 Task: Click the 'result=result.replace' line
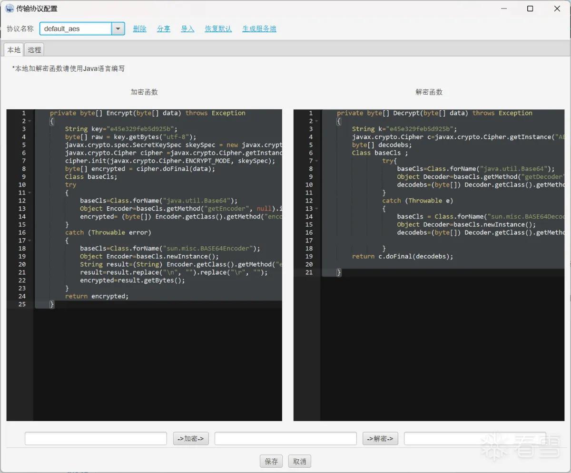pyautogui.click(x=174, y=272)
